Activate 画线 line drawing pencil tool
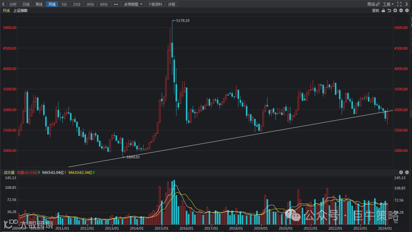 tap(373, 4)
